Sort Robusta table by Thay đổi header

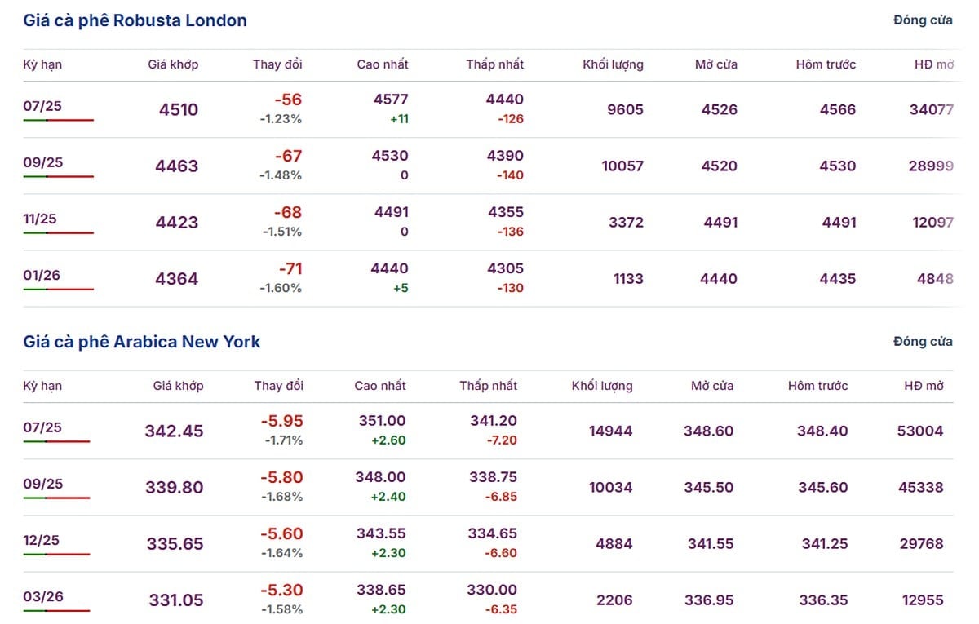tap(277, 64)
